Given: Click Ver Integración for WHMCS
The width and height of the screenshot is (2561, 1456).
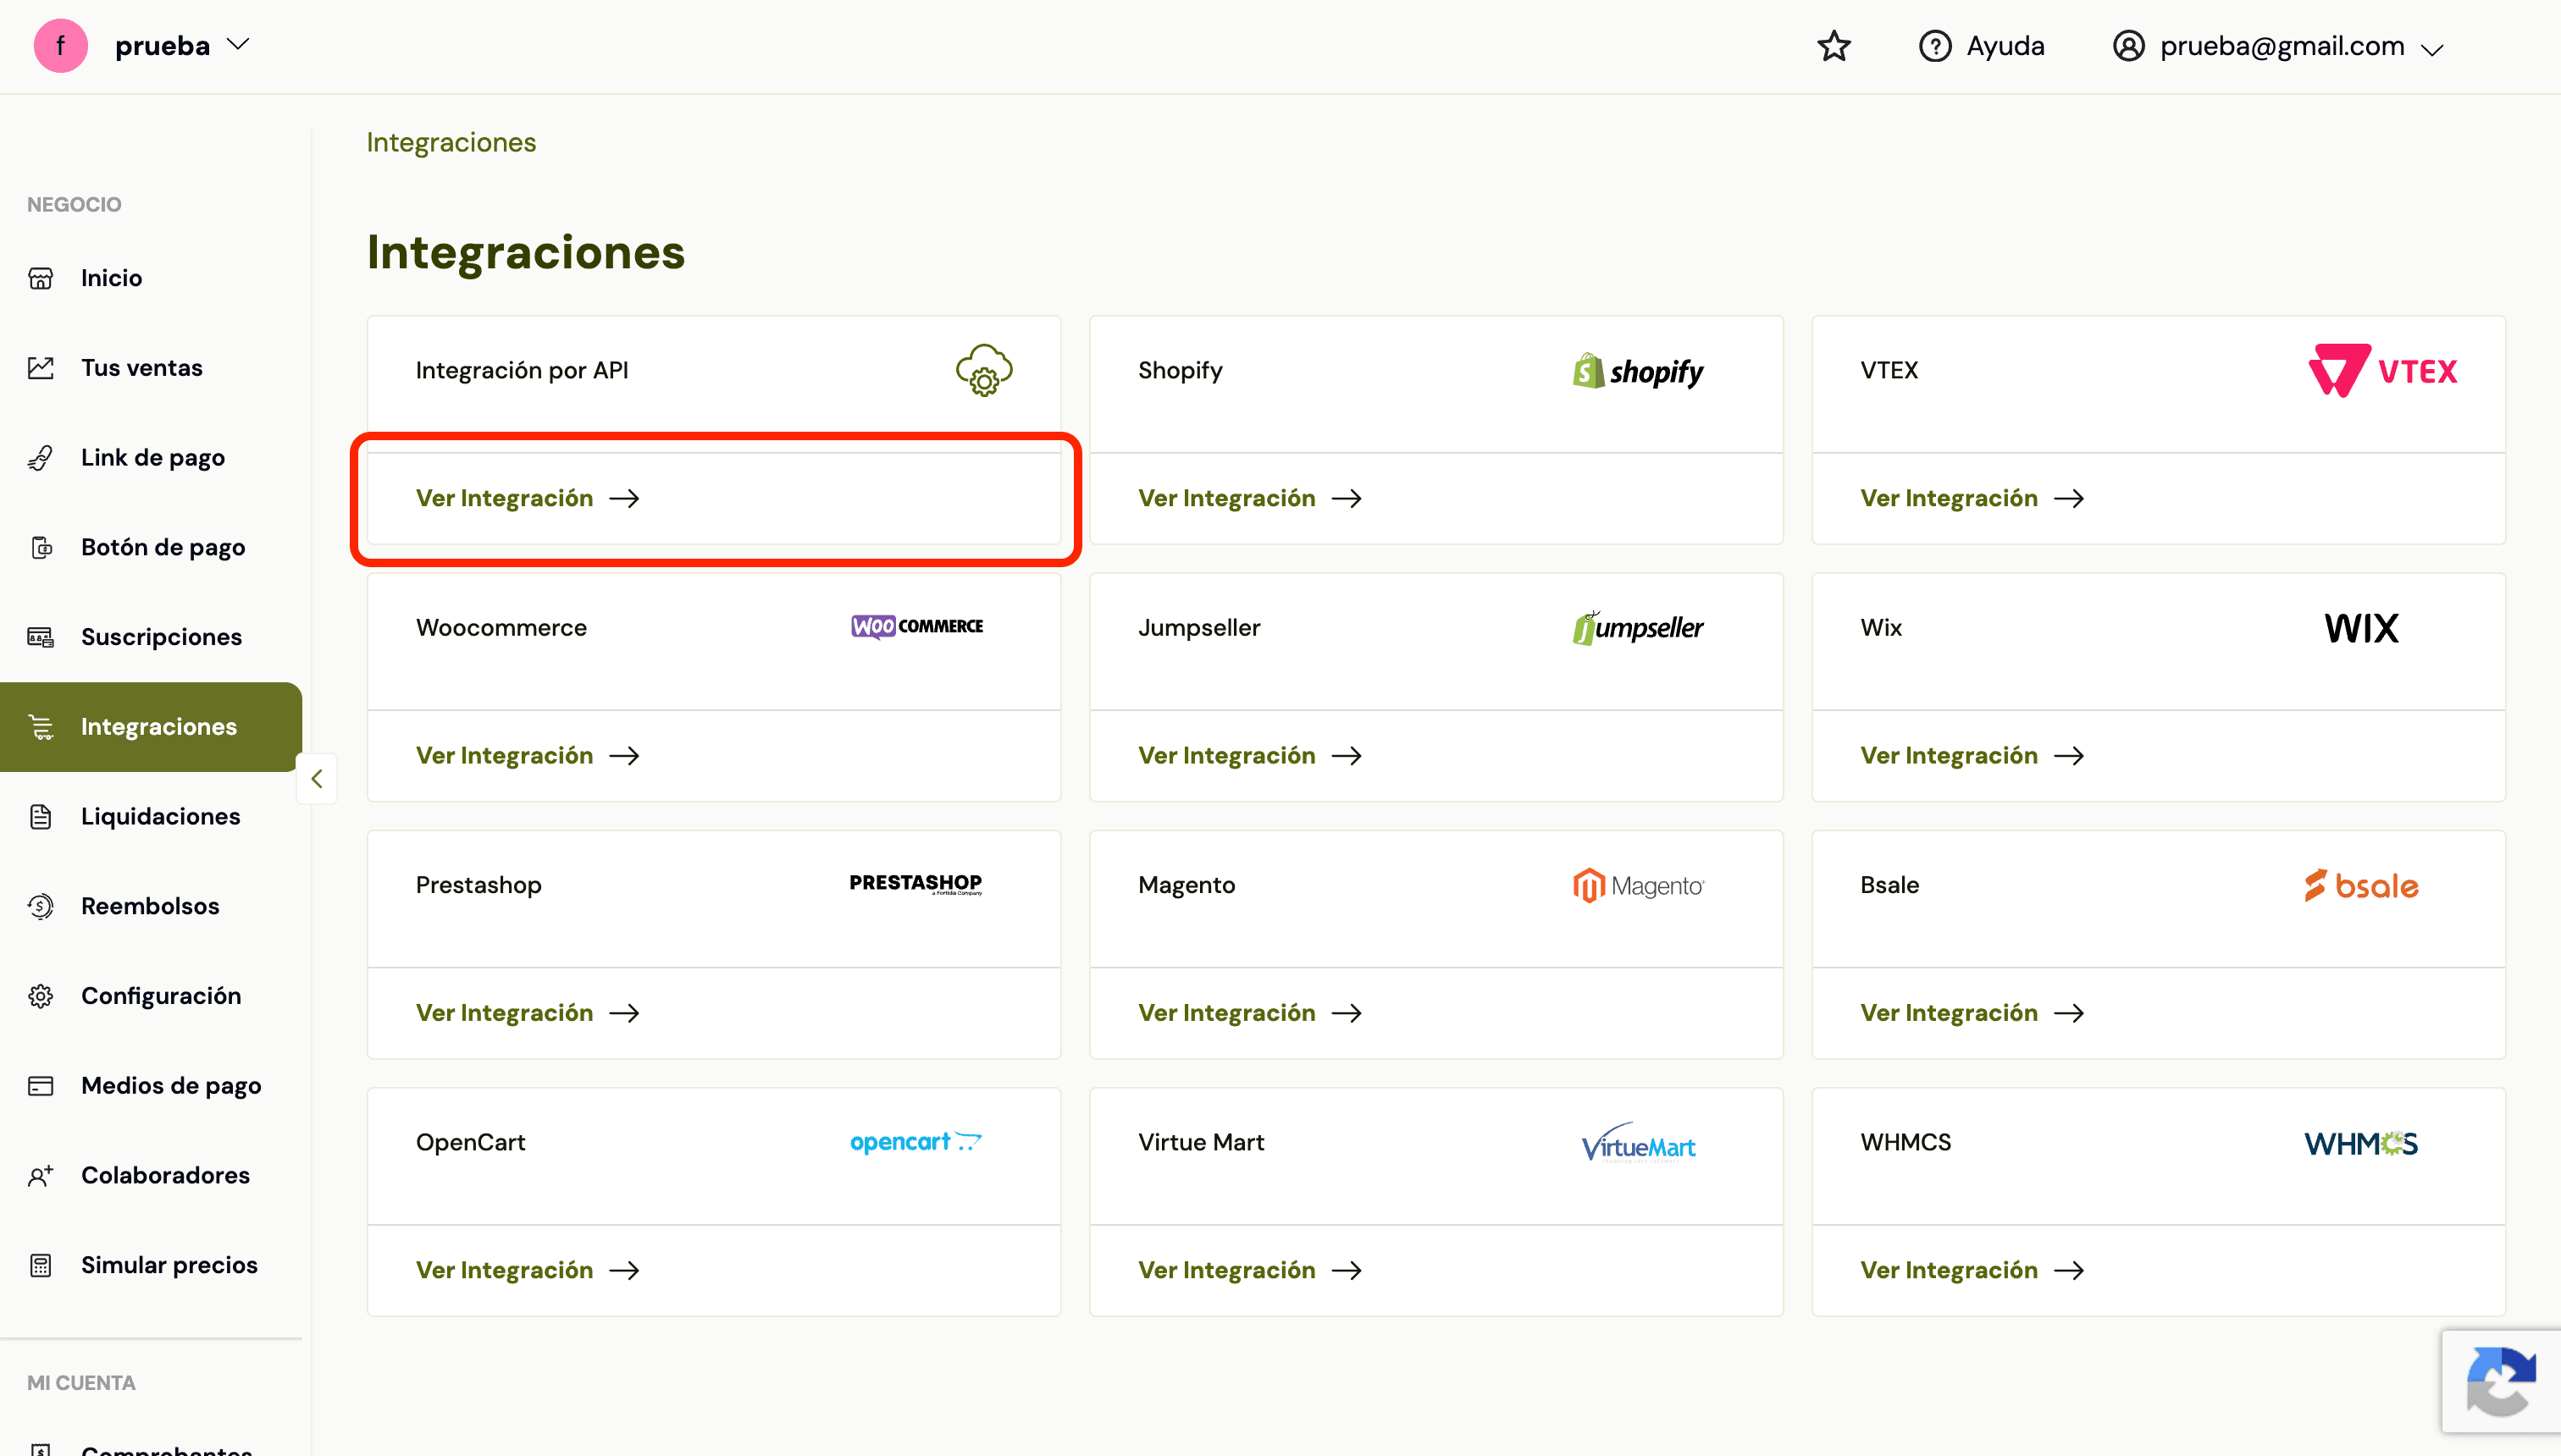Looking at the screenshot, I should pos(1972,1270).
